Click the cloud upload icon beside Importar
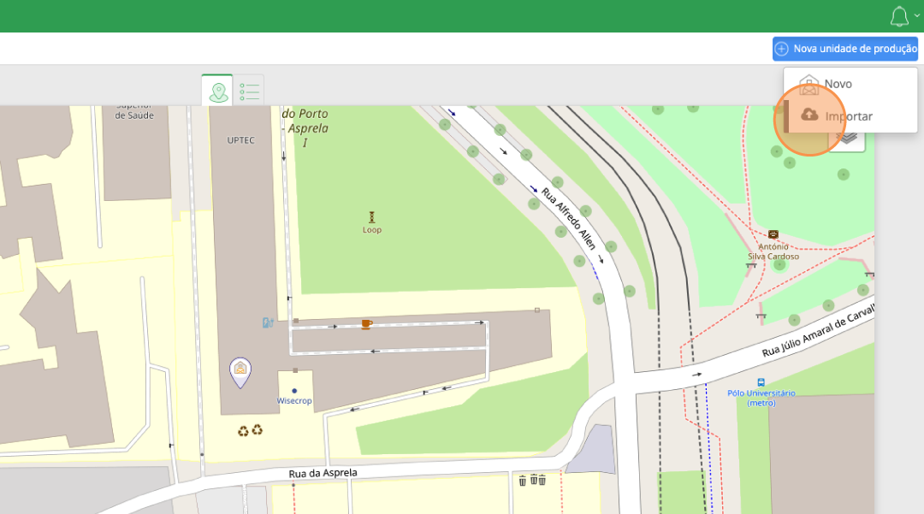Image resolution: width=924 pixels, height=514 pixels. pyautogui.click(x=809, y=115)
